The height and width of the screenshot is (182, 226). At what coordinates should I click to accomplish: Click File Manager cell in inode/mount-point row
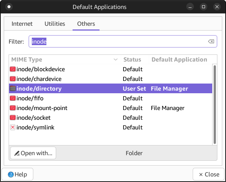point(168,108)
